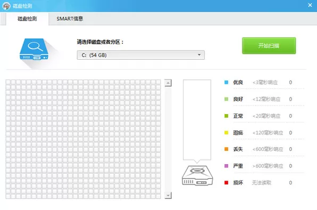Viewport: 317px width, 210px height.
Task: Click the 优良 legend label
Action: [x=238, y=82]
